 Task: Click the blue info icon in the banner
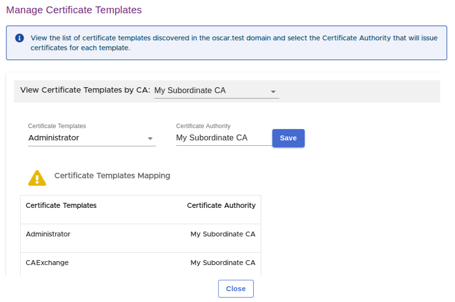pyautogui.click(x=20, y=38)
